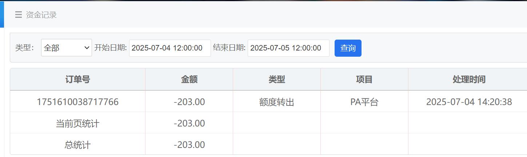Click the PA平台 project cell
Screen dimensions: 527x157
coord(364,102)
